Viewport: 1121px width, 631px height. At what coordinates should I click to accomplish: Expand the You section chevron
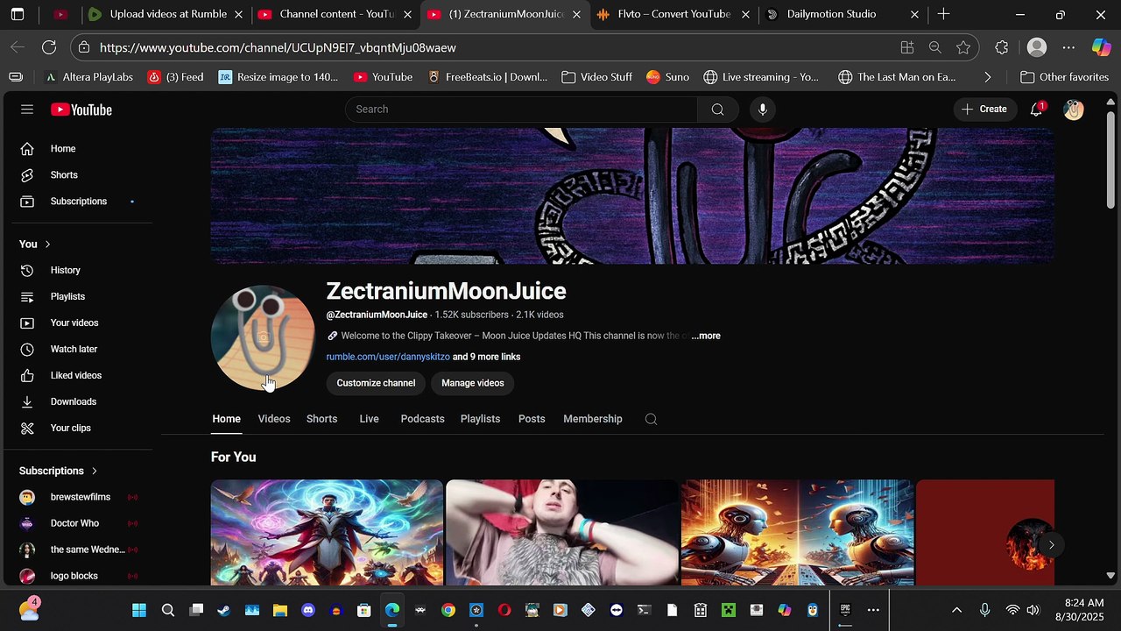47,245
